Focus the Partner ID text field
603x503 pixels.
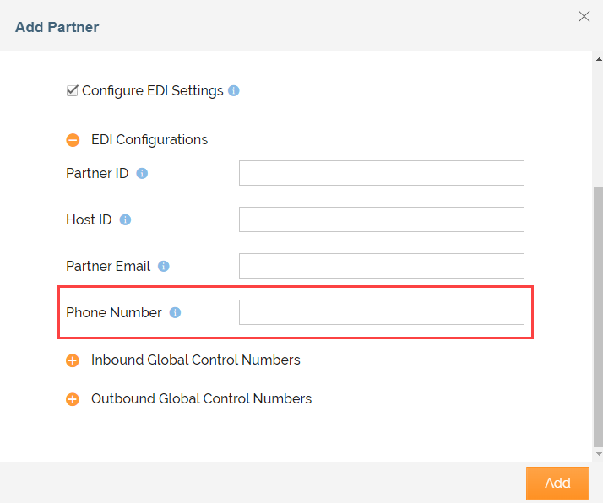[381, 173]
